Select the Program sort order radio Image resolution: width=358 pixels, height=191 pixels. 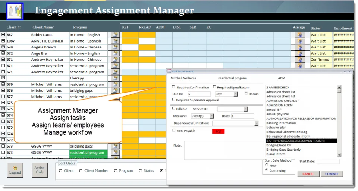coord(116,170)
